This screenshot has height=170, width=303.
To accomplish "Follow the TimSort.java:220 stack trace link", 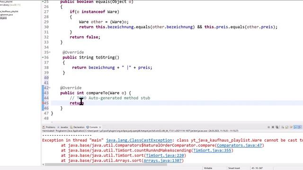I will 165,155.
